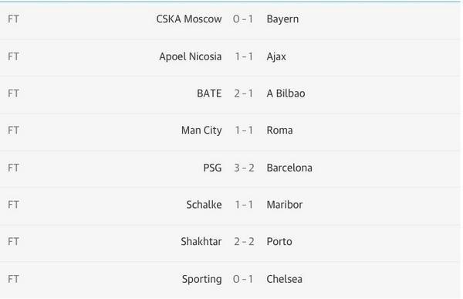
Task: Open the Sporting team link
Action: click(x=201, y=280)
